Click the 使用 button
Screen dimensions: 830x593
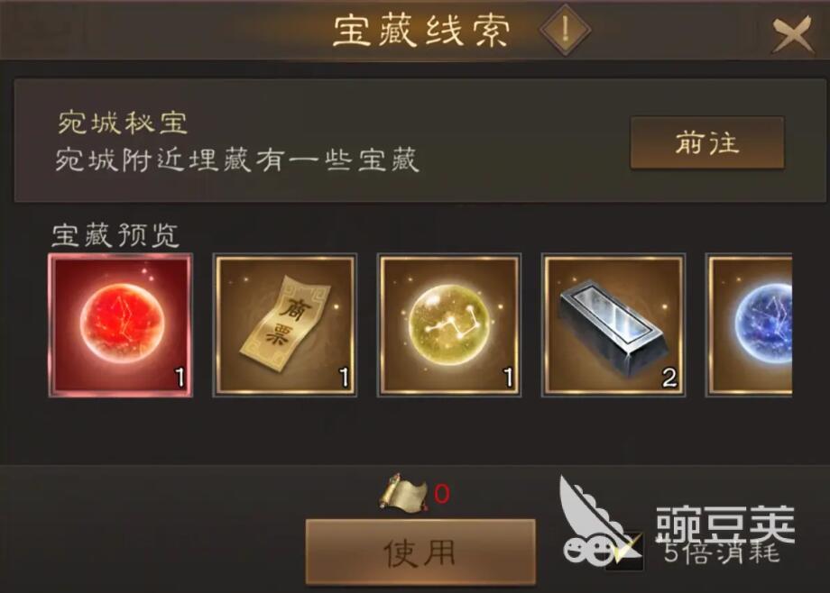pyautogui.click(x=420, y=552)
